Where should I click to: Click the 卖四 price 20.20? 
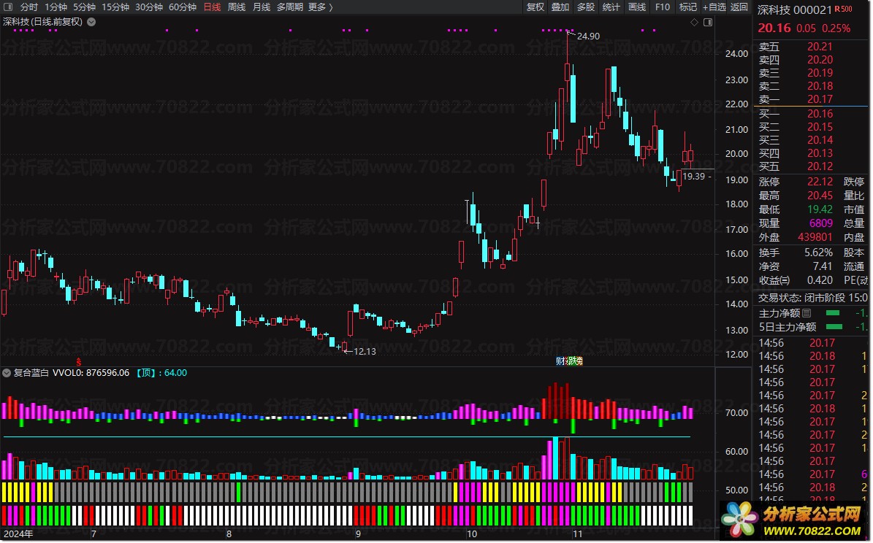pos(820,60)
